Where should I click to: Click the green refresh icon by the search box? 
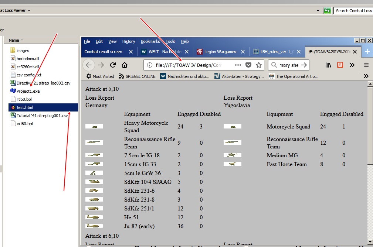click(x=327, y=11)
